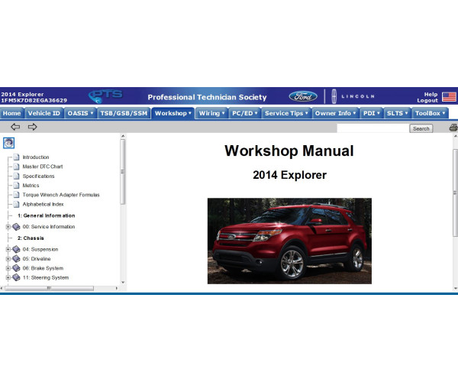Click the forward arrow navigation icon
Image resolution: width=458 pixels, height=382 pixels.
(x=32, y=127)
